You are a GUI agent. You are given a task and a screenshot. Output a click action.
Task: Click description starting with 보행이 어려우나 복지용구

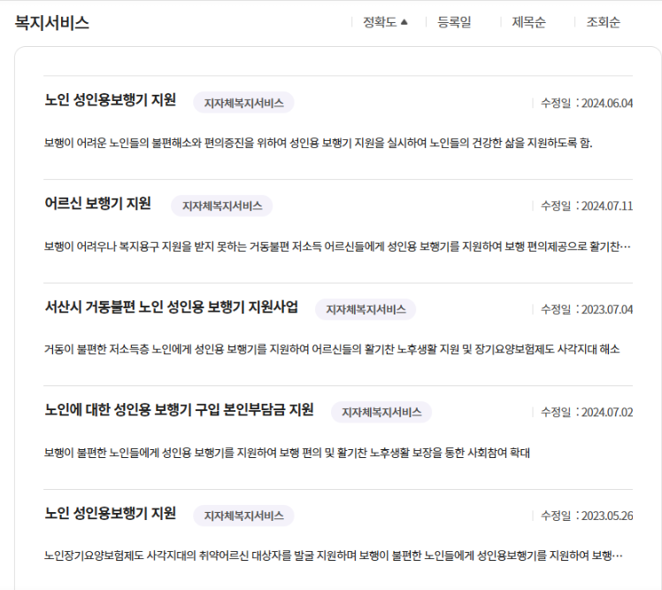336,246
